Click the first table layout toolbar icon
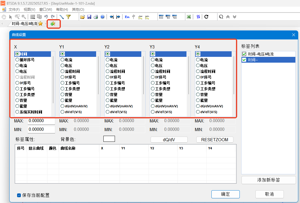 (161, 17)
